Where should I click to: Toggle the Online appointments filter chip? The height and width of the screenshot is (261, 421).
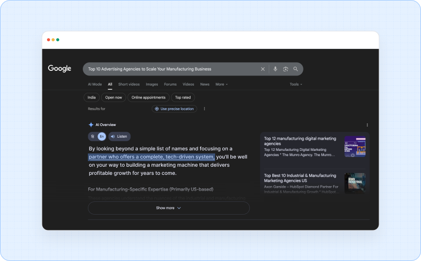(149, 97)
